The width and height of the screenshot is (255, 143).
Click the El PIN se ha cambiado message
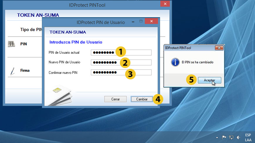(198, 62)
